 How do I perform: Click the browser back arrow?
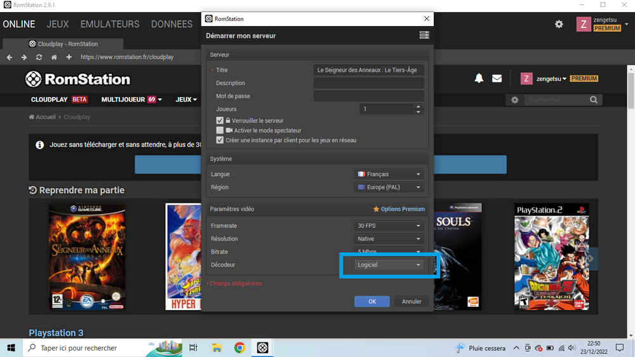pos(10,57)
